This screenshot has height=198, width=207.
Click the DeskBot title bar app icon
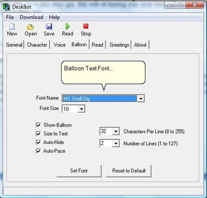[x=7, y=7]
